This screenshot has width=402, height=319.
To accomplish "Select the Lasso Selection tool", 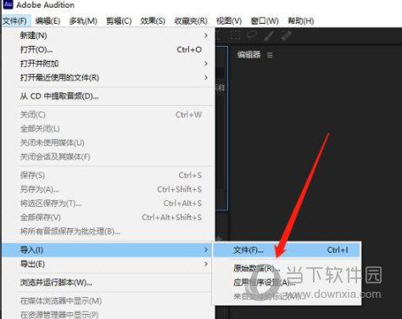I will pos(251,35).
